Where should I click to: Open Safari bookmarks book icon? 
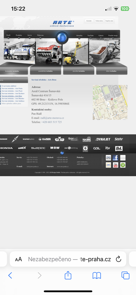97,276
